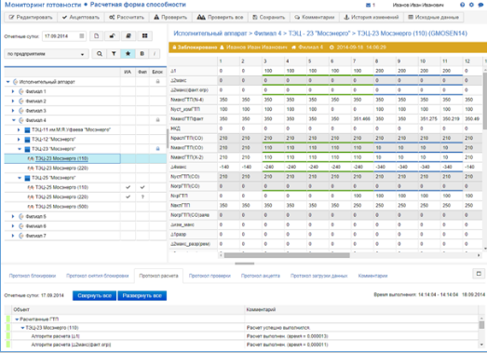The image size is (487, 353).
Task: Expand the Филиал 3 tree node
Action: [13, 111]
